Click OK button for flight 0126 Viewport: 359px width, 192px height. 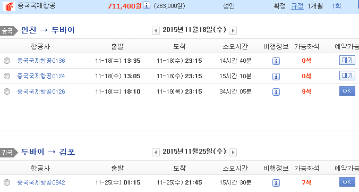347,91
